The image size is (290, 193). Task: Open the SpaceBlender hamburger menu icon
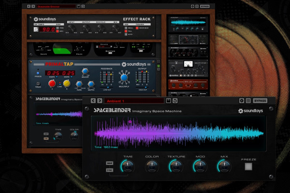(248, 101)
